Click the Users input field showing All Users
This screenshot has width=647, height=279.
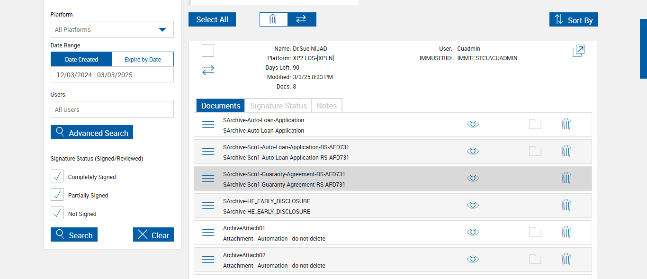click(x=112, y=109)
